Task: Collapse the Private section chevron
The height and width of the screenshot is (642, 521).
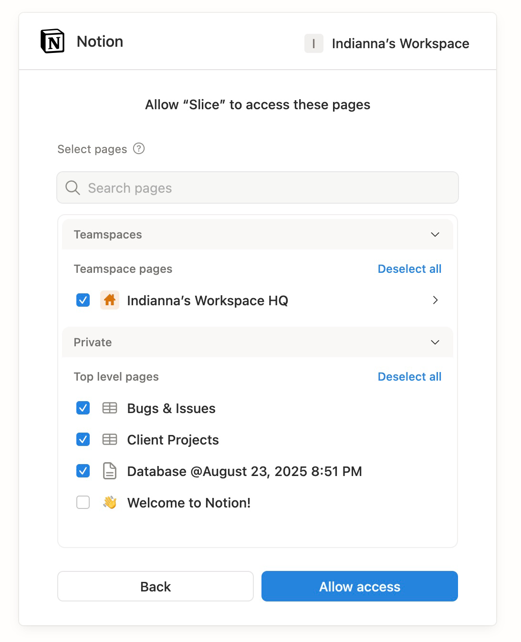Action: (435, 342)
